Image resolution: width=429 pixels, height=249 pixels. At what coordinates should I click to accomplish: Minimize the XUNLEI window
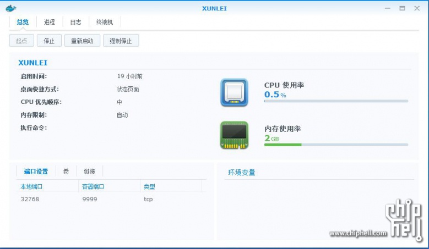(x=388, y=8)
